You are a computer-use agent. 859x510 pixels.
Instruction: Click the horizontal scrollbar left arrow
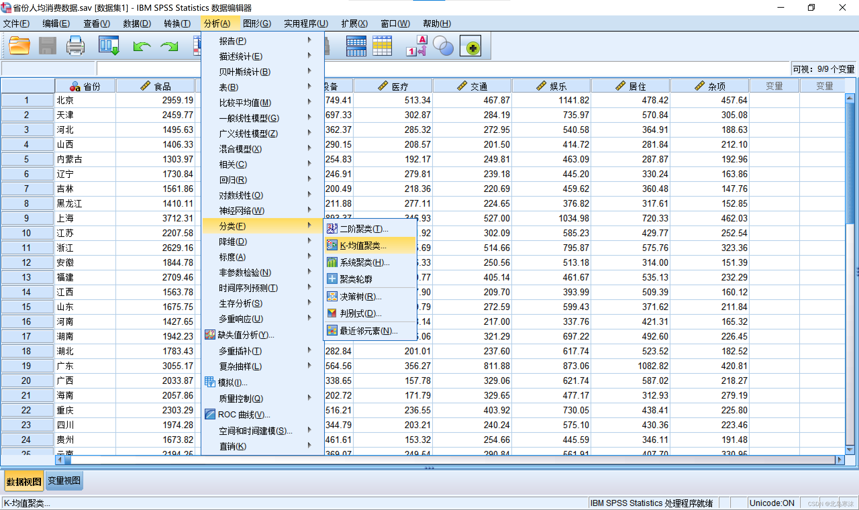point(60,459)
